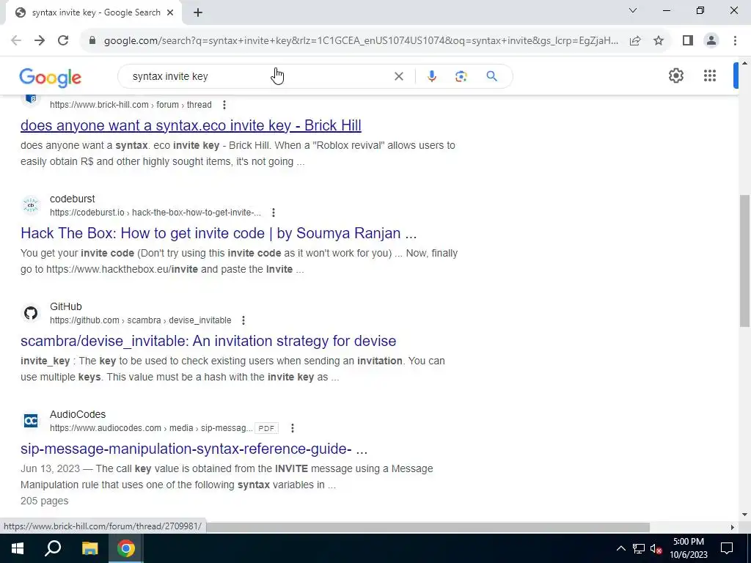Open Chrome profile avatar menu
751x563 pixels.
point(711,41)
